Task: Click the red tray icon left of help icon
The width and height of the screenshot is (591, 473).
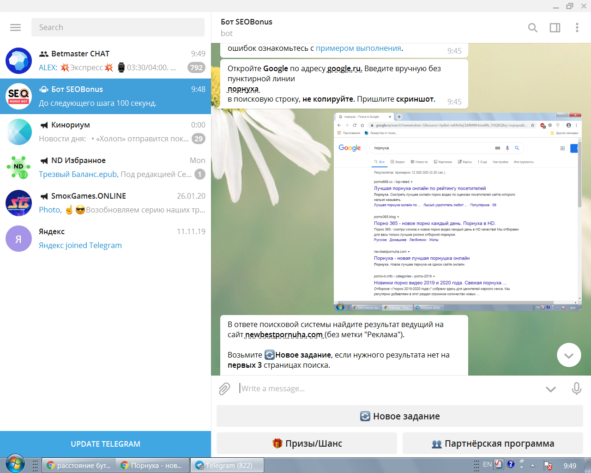Action: pyautogui.click(x=499, y=464)
